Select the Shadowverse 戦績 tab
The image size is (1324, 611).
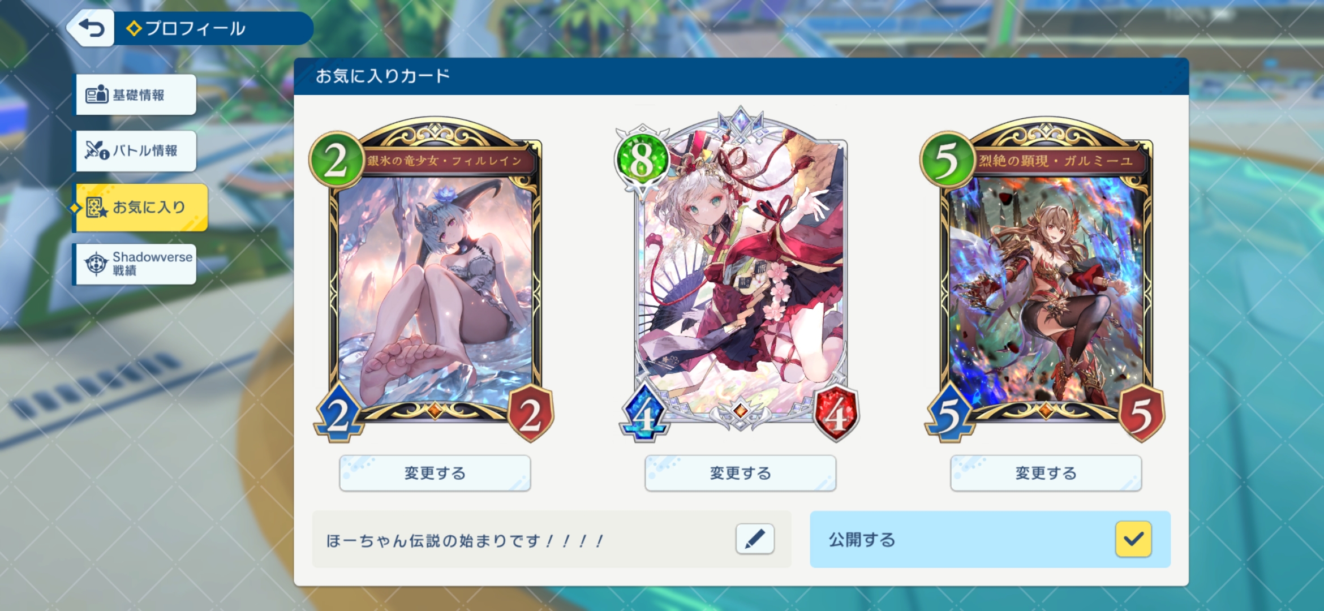[136, 264]
